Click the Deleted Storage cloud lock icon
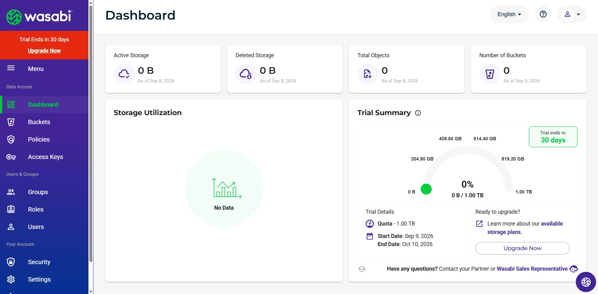 coord(246,74)
